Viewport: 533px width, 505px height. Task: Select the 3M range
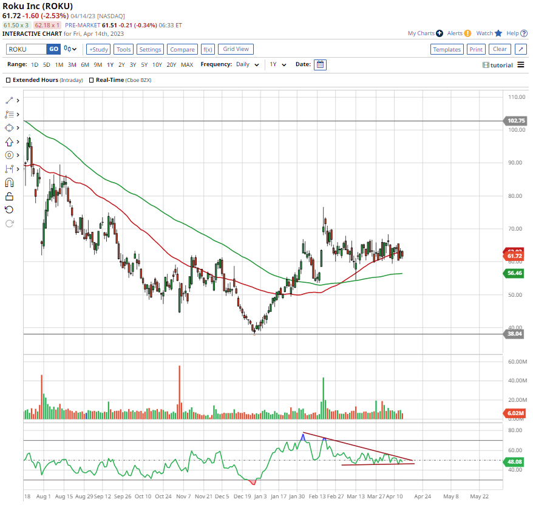tap(72, 64)
